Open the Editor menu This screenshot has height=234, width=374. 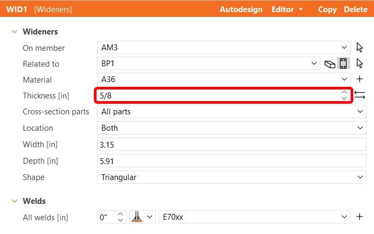point(287,10)
